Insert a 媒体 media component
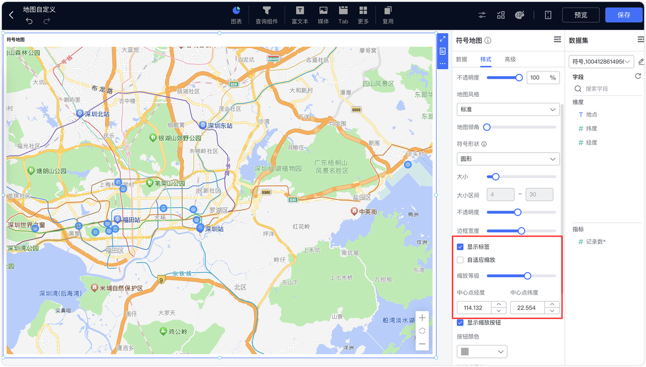The height and width of the screenshot is (367, 646). point(324,15)
